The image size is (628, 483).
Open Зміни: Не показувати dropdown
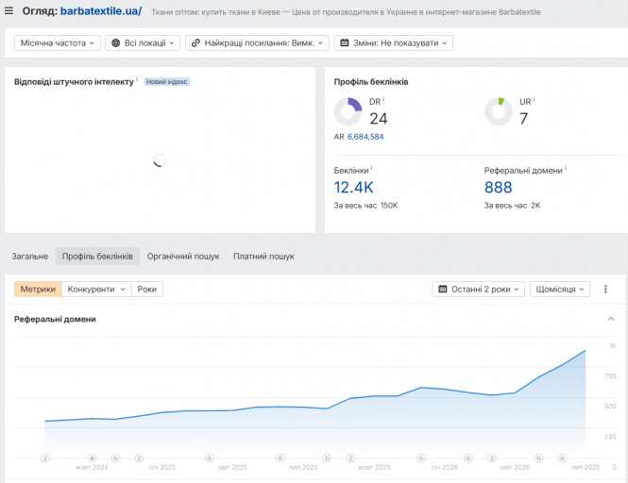coord(393,42)
